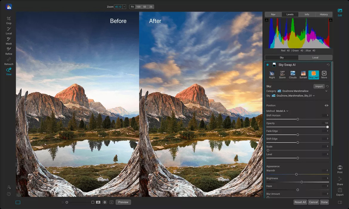Open the Export icon
The width and height of the screenshot is (349, 209).
pyautogui.click(x=340, y=191)
